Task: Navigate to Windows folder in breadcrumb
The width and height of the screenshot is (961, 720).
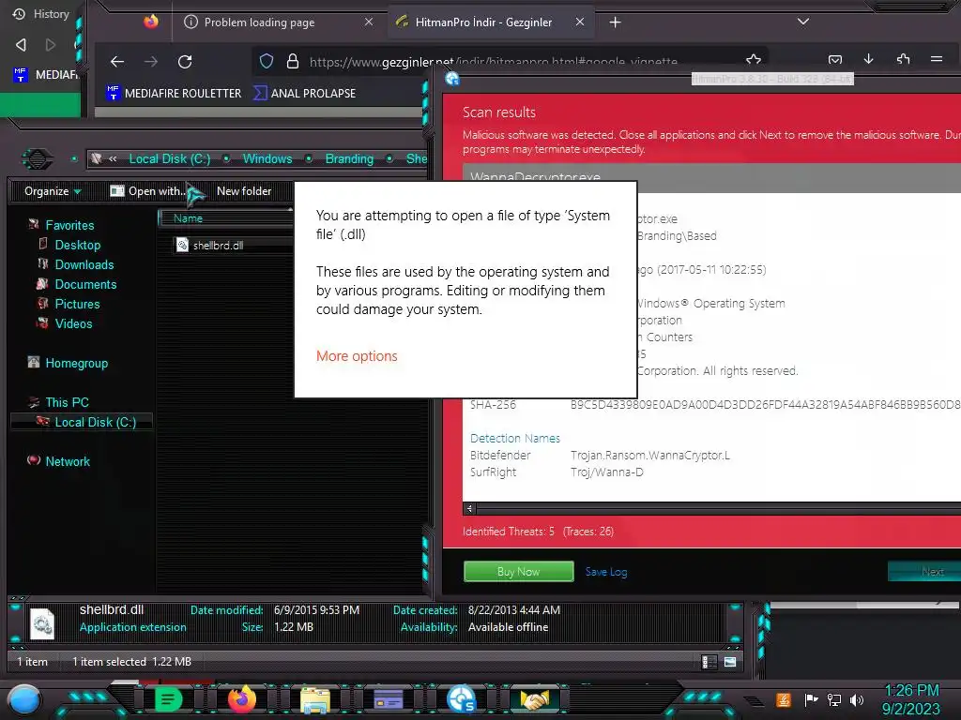Action: click(267, 158)
